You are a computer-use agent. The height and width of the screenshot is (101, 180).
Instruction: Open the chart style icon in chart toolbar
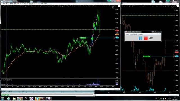click(x=15, y=4)
